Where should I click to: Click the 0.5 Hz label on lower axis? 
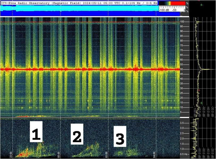pos(183,154)
